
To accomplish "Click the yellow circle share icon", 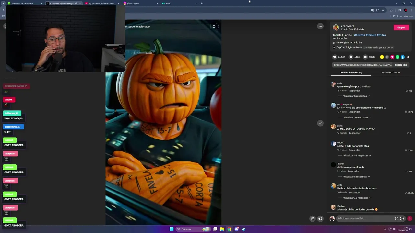I will [382, 57].
